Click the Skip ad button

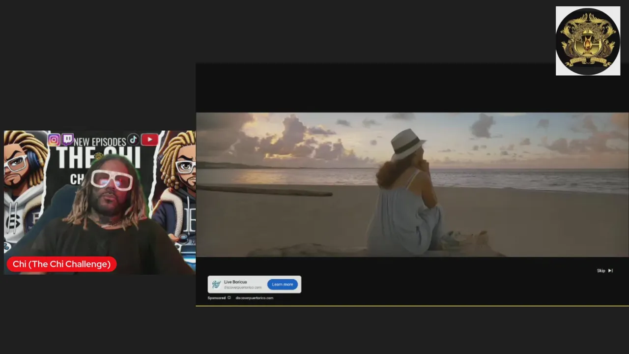point(605,270)
